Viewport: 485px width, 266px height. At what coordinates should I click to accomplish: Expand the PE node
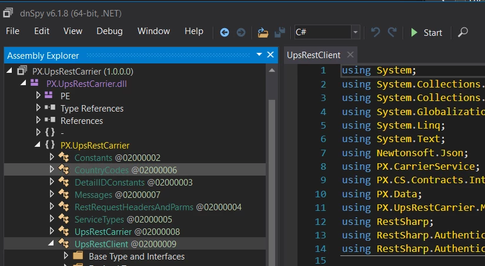38,95
